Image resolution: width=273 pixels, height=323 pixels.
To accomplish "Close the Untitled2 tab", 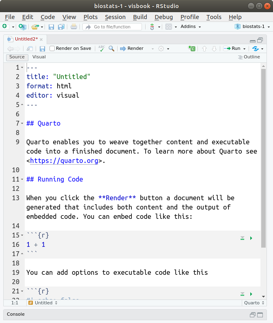I will (41, 39).
